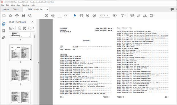Click the Save file icon
The width and height of the screenshot is (177, 105).
tap(4, 15)
